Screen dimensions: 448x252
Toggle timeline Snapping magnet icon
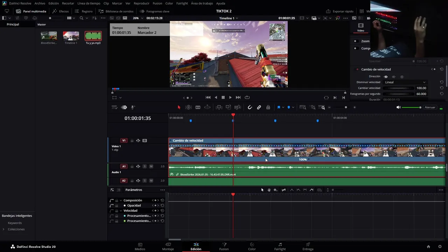coord(250,107)
